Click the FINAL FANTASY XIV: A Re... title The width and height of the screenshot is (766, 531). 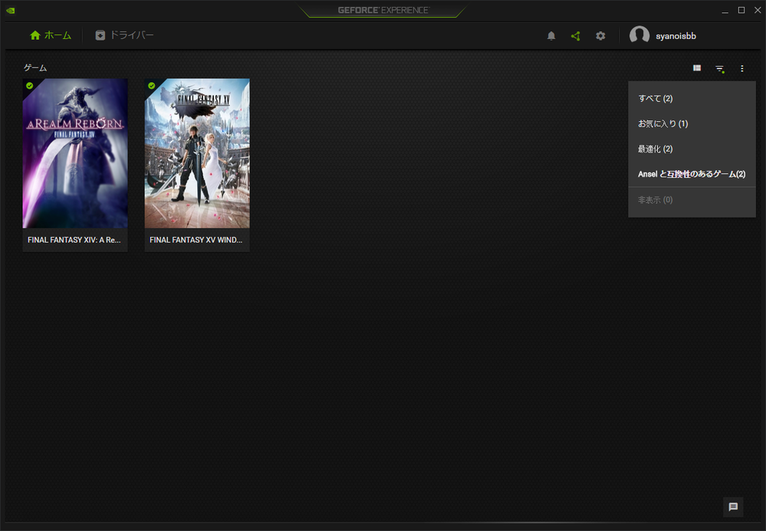click(74, 240)
